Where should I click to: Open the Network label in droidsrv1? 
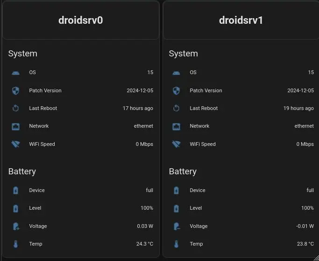(199, 126)
